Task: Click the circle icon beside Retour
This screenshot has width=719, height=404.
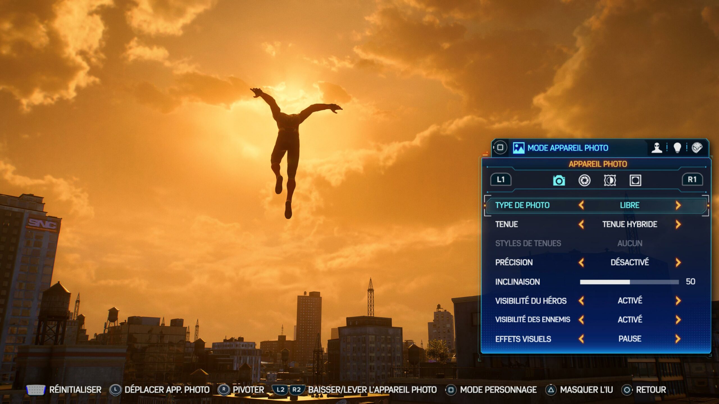Action: coord(627,390)
